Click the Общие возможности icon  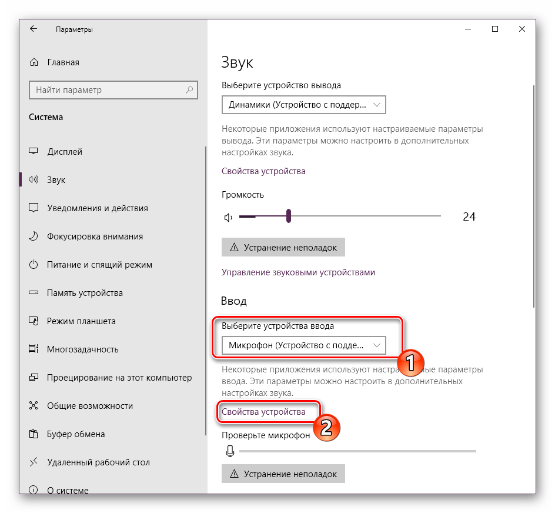(34, 406)
